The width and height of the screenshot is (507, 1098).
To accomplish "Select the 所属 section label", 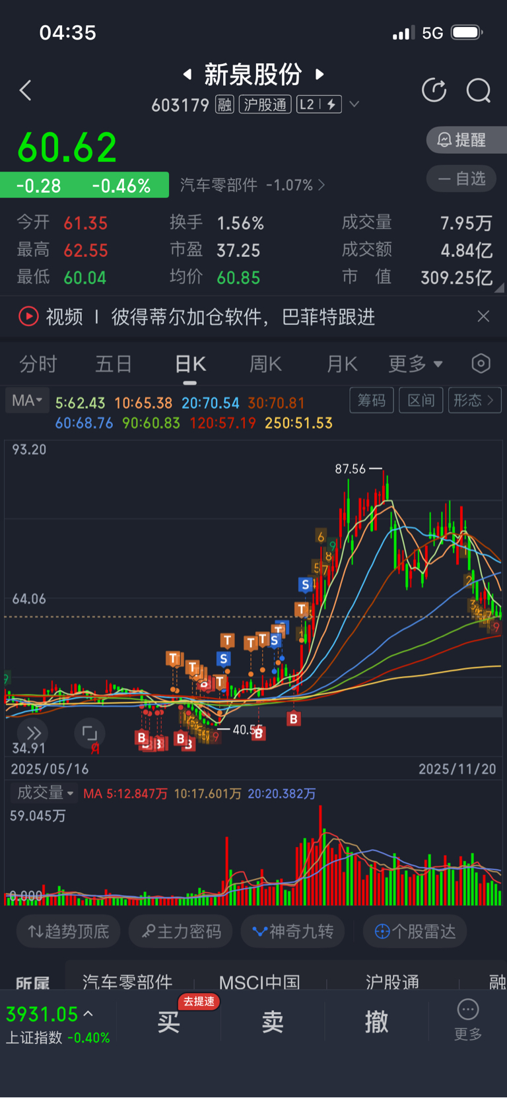I will click(33, 982).
